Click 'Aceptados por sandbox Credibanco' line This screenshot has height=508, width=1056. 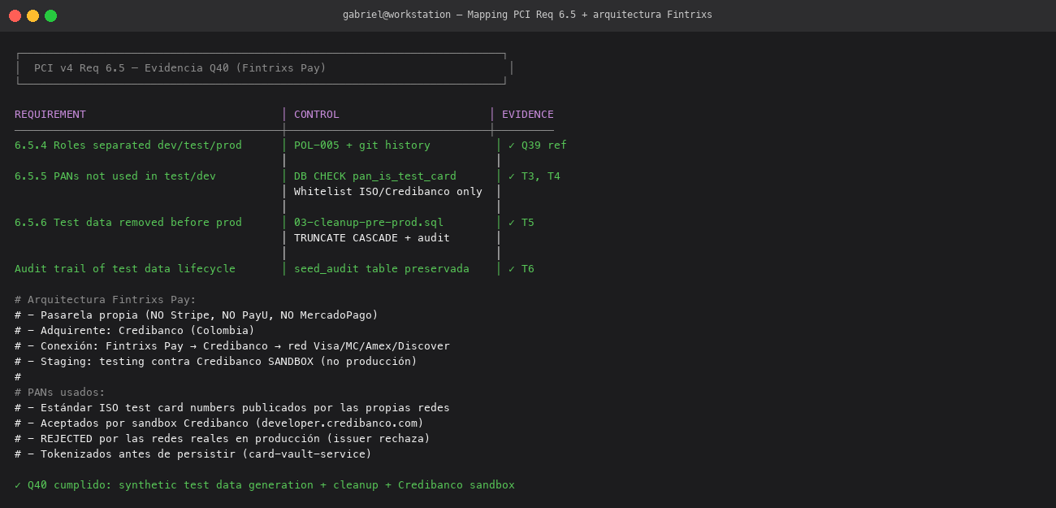point(219,423)
